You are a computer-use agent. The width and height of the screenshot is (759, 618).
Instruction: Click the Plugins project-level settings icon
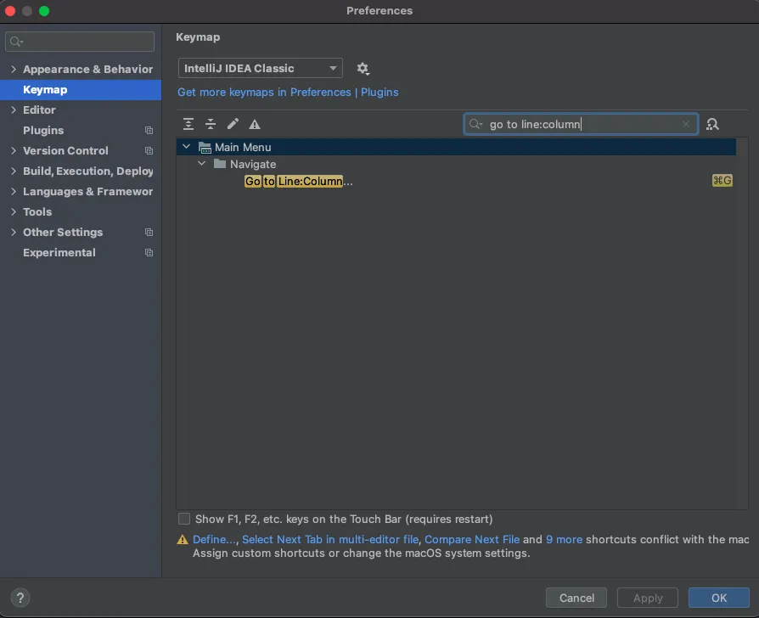149,131
